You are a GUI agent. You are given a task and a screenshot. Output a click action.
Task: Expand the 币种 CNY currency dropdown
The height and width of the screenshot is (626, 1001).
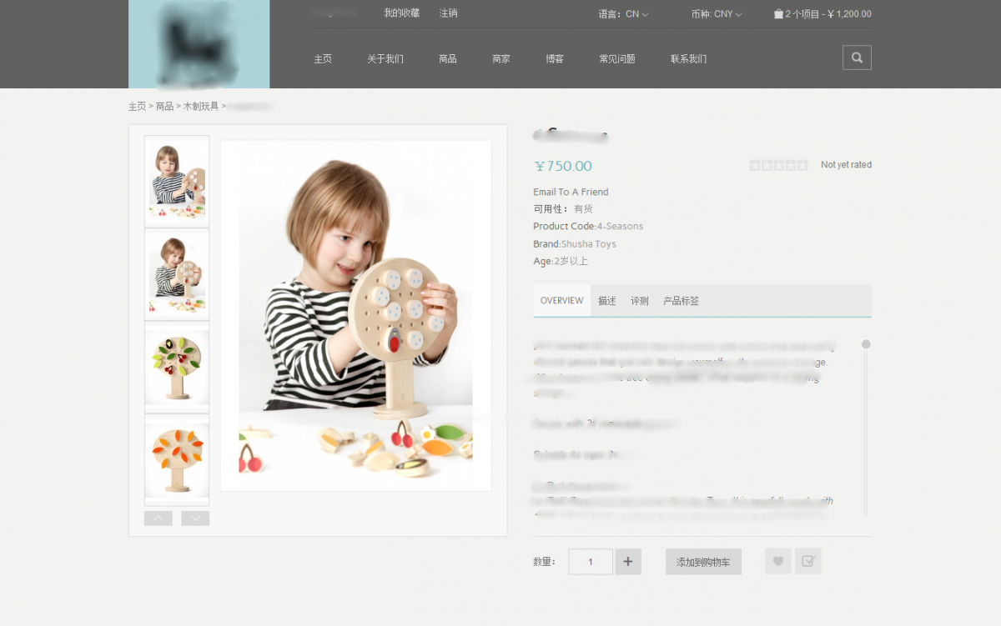click(x=716, y=14)
